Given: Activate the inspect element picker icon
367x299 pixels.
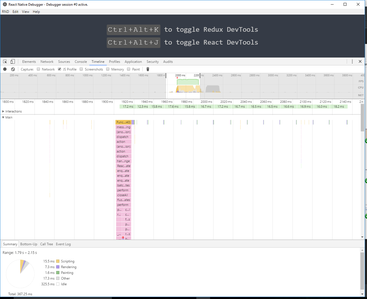Looking at the screenshot, I should (5, 61).
